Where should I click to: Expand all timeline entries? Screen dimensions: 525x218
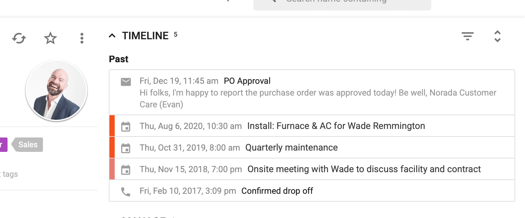497,36
